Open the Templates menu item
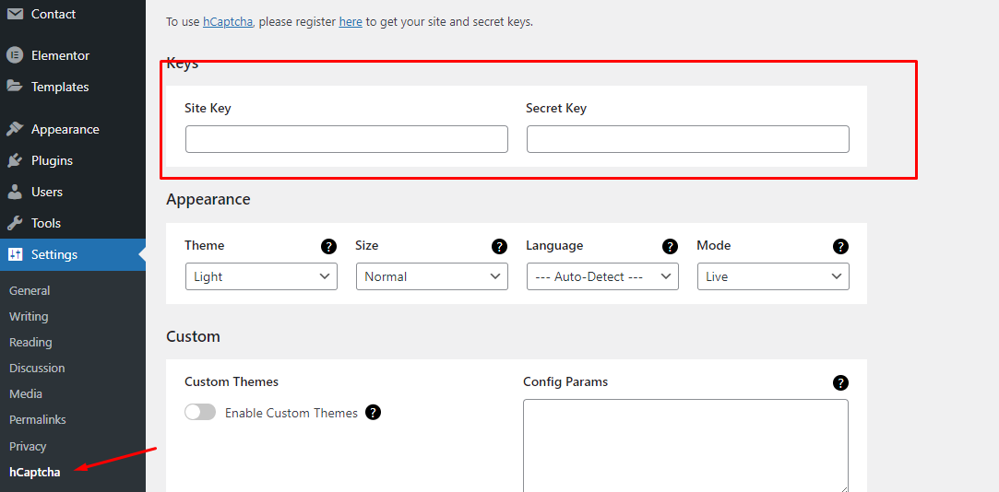999x492 pixels. tap(73, 87)
